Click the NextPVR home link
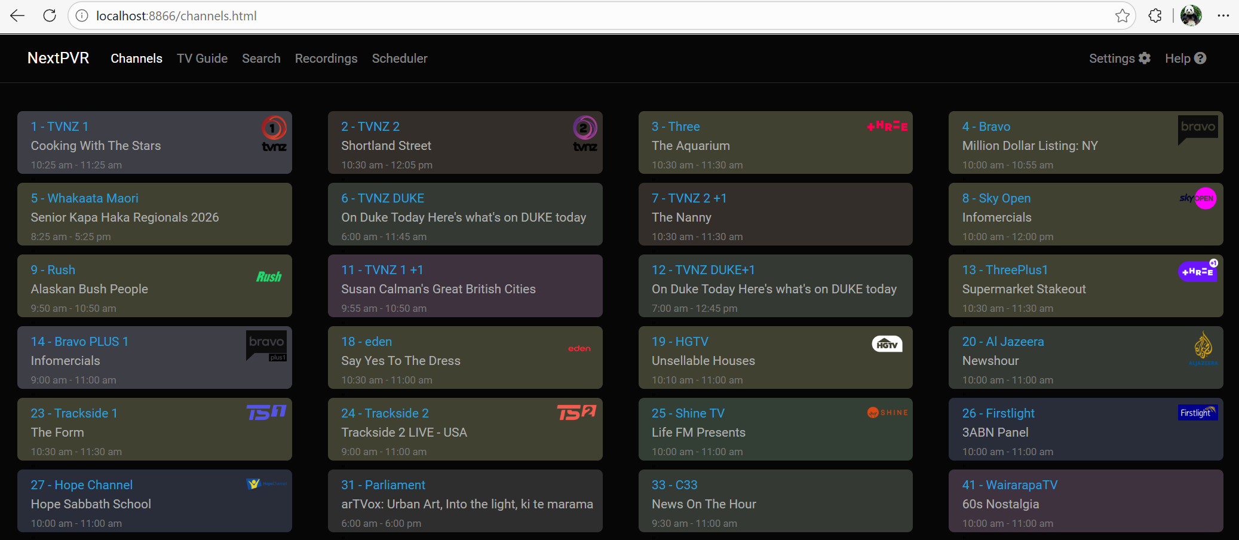 58,58
